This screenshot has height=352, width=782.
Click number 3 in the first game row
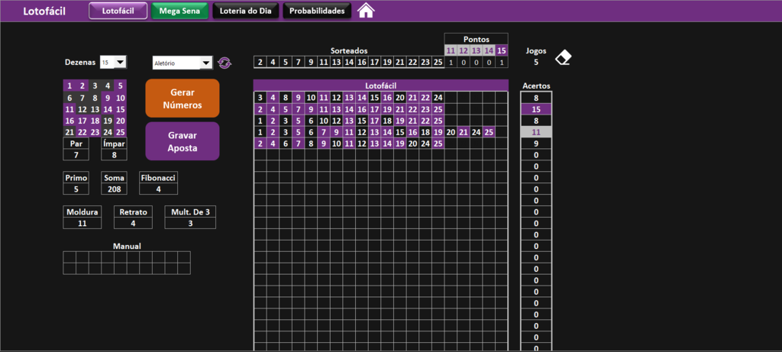click(260, 98)
